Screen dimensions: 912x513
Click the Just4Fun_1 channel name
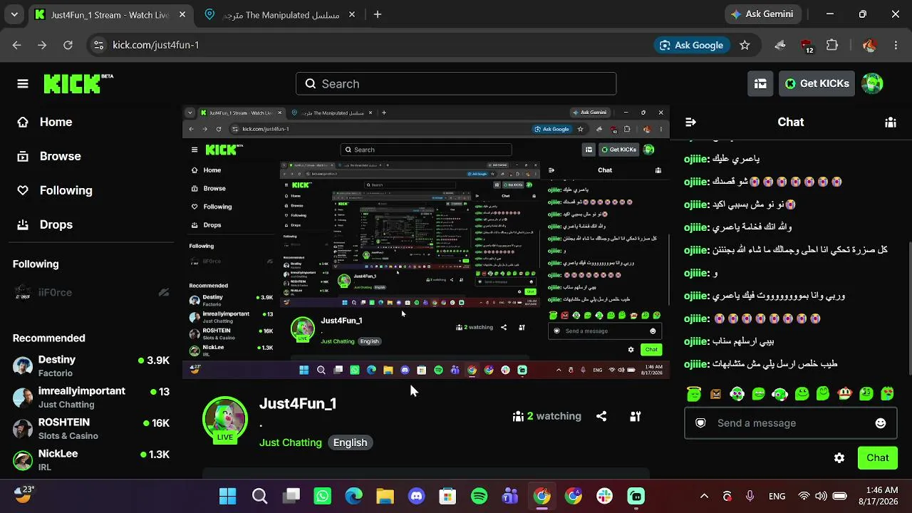coord(298,404)
